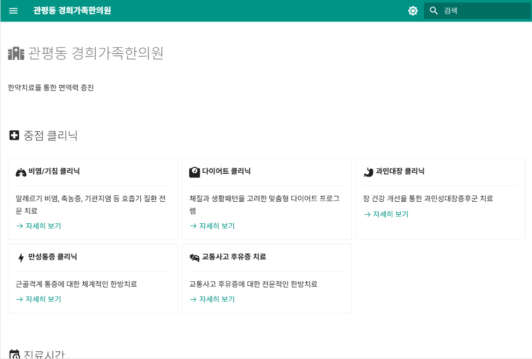The width and height of the screenshot is (532, 359).
Task: Click the settings gear icon in the header
Action: (413, 11)
